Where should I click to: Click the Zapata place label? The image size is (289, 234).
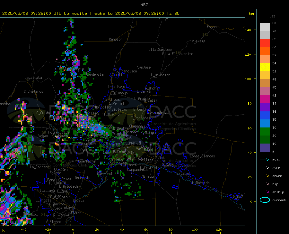[x=79, y=201]
